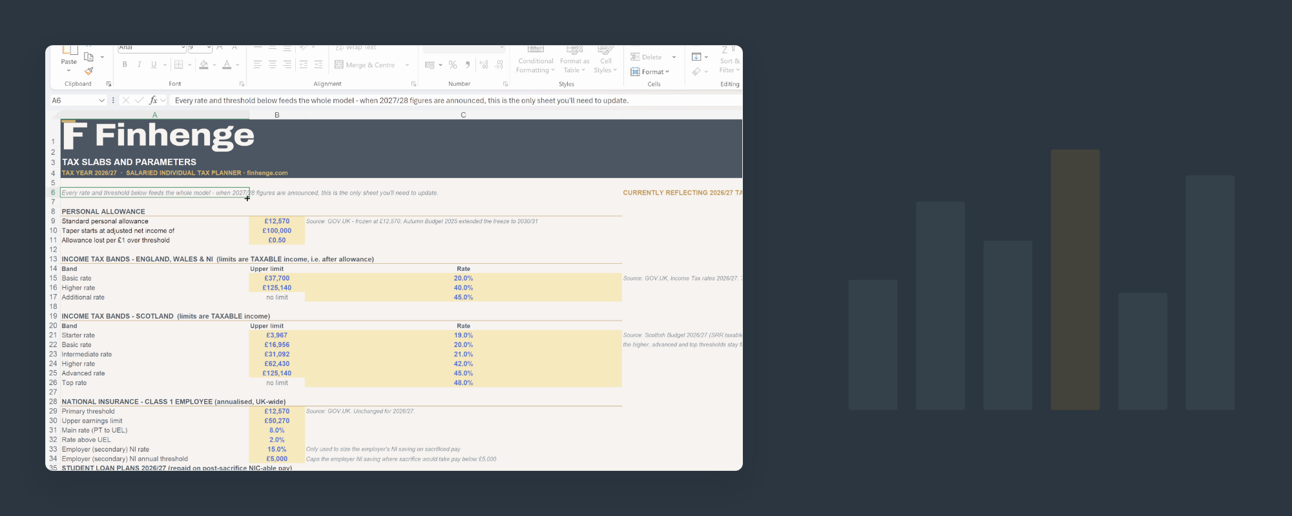Click the 48.0% Scottish top rate cell

463,382
